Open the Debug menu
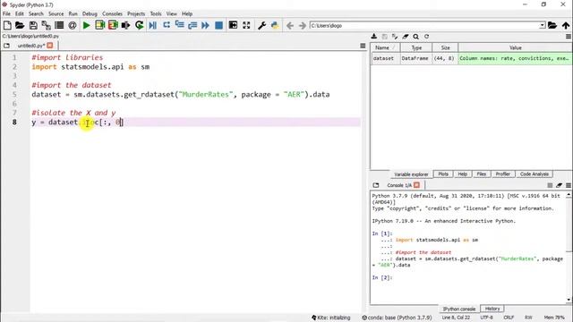 tap(90, 13)
